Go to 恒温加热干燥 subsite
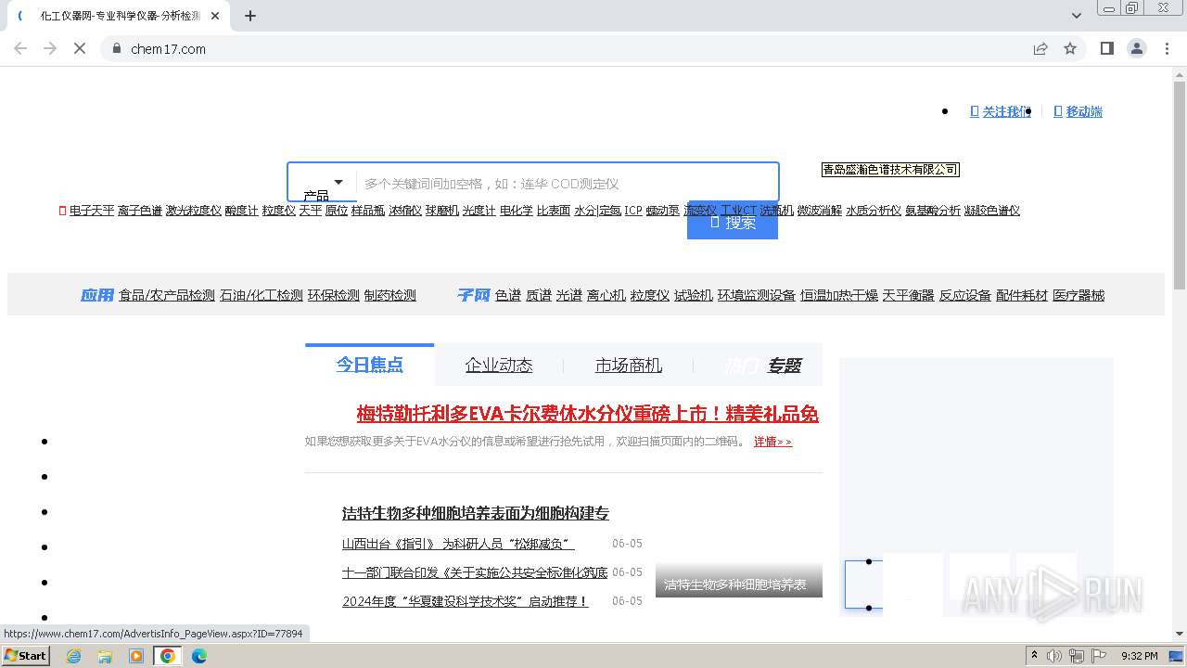The image size is (1187, 668). pos(839,295)
